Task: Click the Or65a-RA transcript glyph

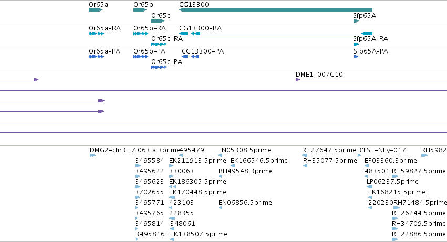Action: click(96, 34)
